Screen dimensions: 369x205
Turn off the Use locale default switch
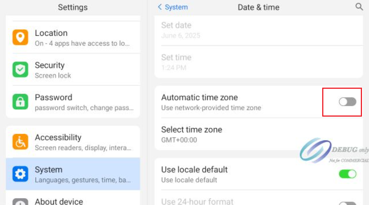[x=347, y=174]
